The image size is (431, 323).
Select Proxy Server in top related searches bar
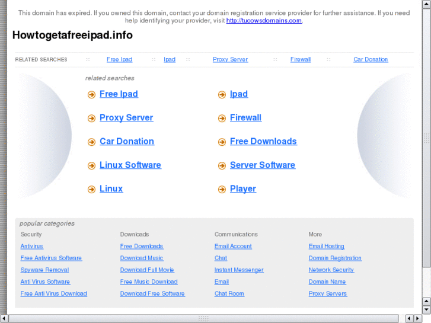(x=230, y=59)
